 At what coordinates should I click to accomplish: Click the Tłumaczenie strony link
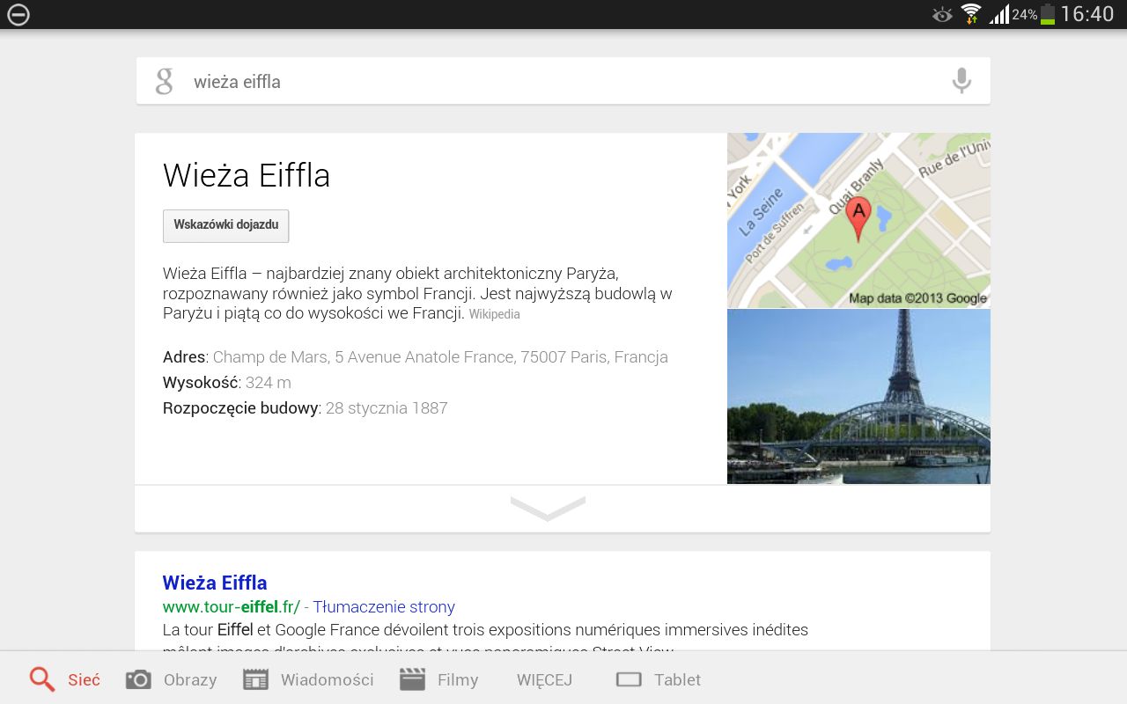tap(384, 606)
